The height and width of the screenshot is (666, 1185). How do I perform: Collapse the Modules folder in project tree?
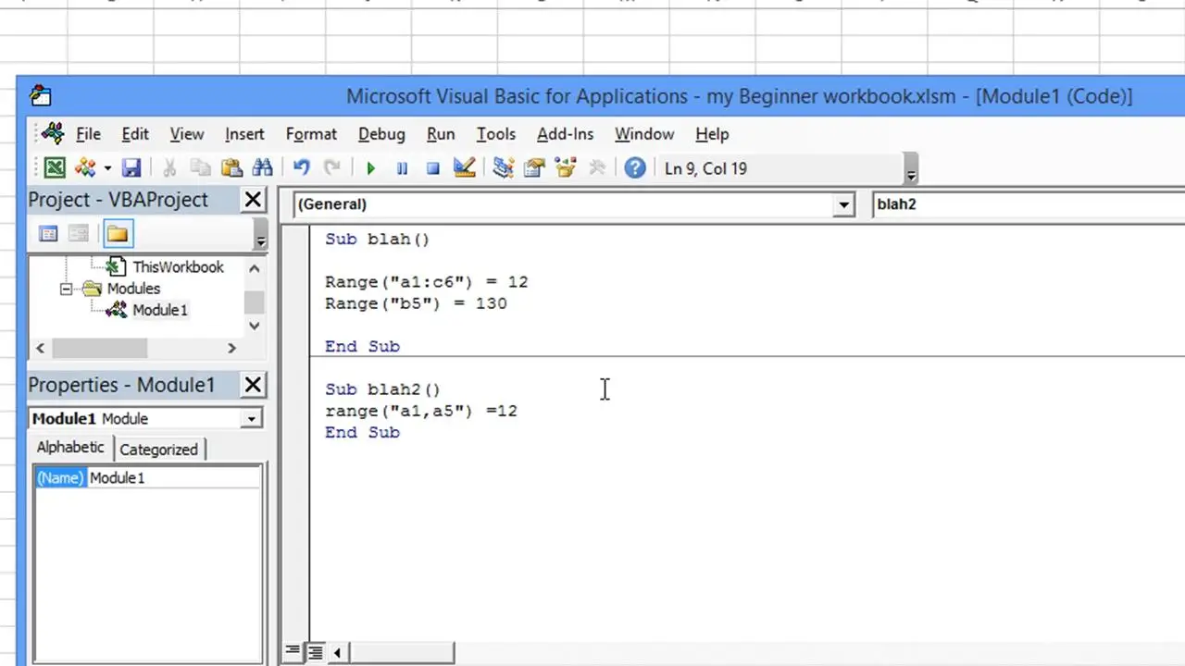tap(67, 289)
